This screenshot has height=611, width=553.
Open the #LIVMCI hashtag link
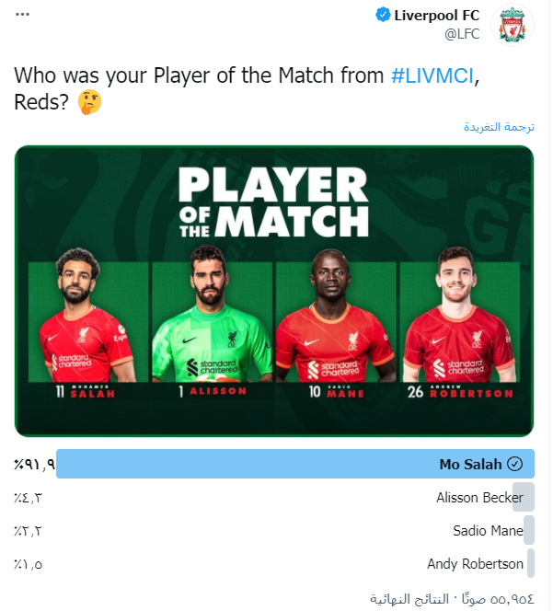coord(432,76)
